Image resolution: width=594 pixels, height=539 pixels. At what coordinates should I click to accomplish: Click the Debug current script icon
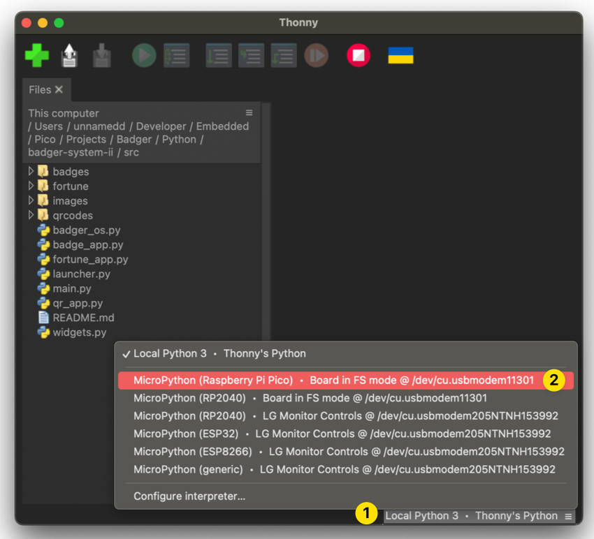point(177,55)
